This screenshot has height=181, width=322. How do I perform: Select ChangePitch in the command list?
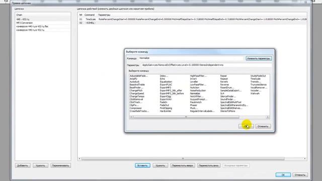(136, 90)
